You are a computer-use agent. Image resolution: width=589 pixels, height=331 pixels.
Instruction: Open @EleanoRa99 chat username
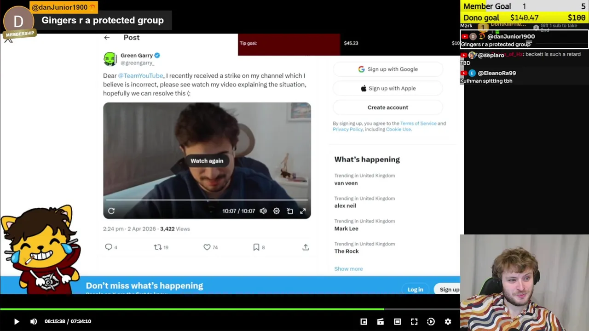tap(497, 73)
